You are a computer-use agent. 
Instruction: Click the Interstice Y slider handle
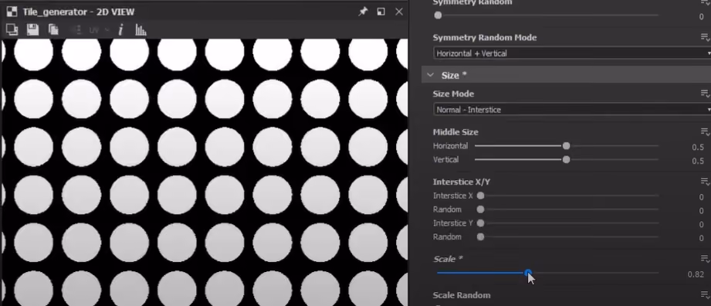coord(480,223)
